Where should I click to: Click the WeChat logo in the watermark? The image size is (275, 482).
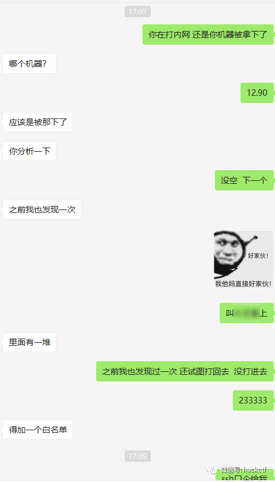pos(212,470)
